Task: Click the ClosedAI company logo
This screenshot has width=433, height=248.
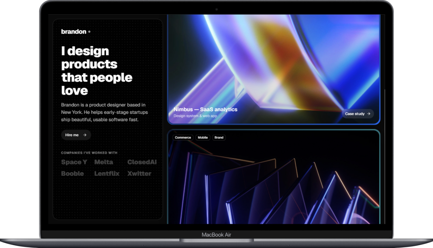Action: [142, 162]
